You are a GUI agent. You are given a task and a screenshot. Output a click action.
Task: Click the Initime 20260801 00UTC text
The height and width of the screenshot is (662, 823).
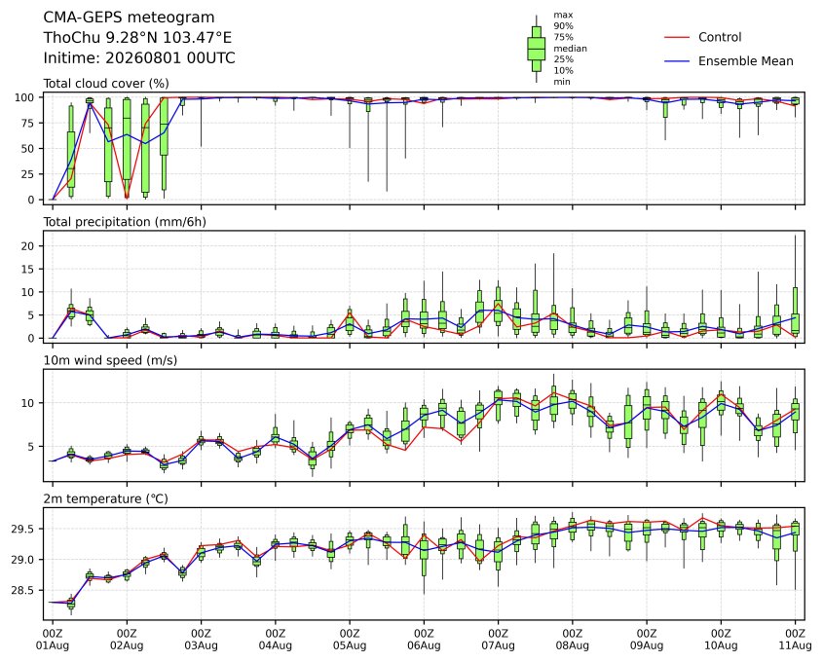coord(139,57)
